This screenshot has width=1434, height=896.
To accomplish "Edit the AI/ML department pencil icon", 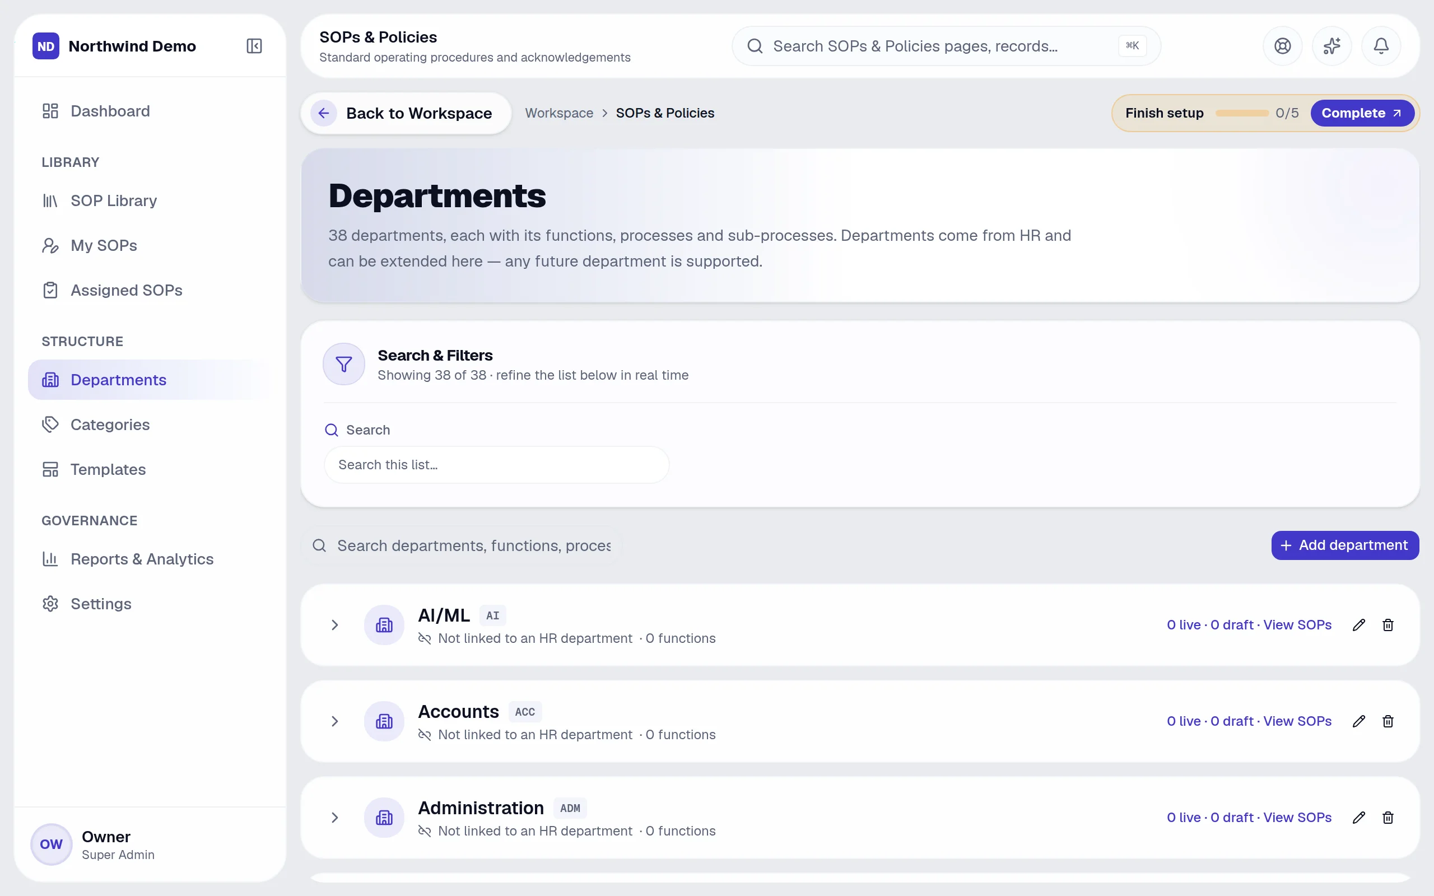I will click(x=1359, y=624).
